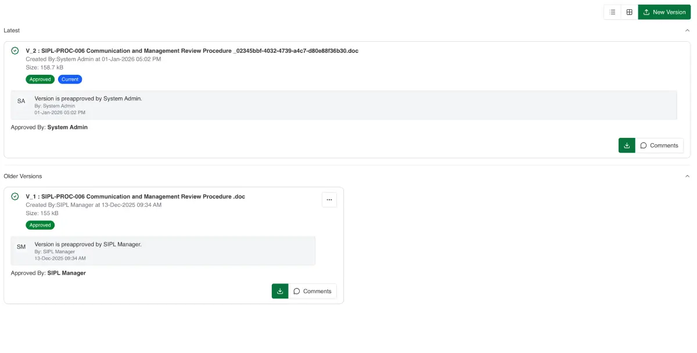This screenshot has height=353, width=697.
Task: Collapse the Older Versions section
Action: pyautogui.click(x=688, y=176)
